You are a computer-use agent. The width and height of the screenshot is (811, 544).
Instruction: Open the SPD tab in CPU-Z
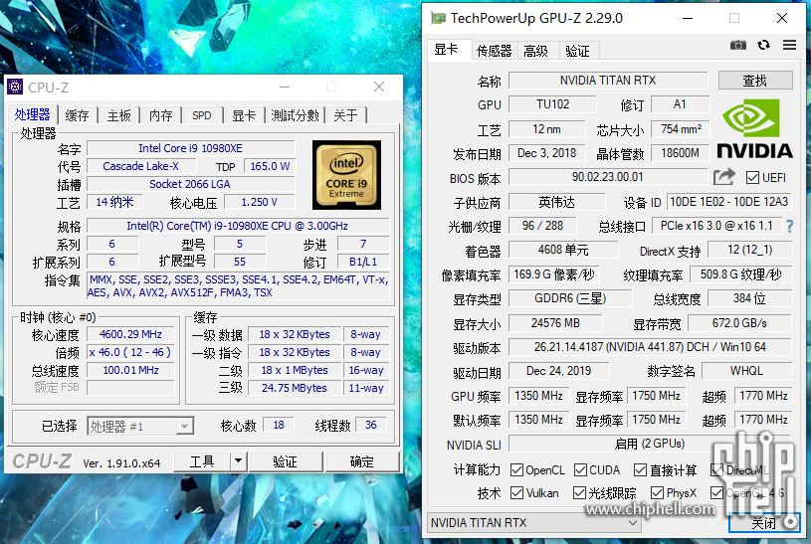point(202,115)
